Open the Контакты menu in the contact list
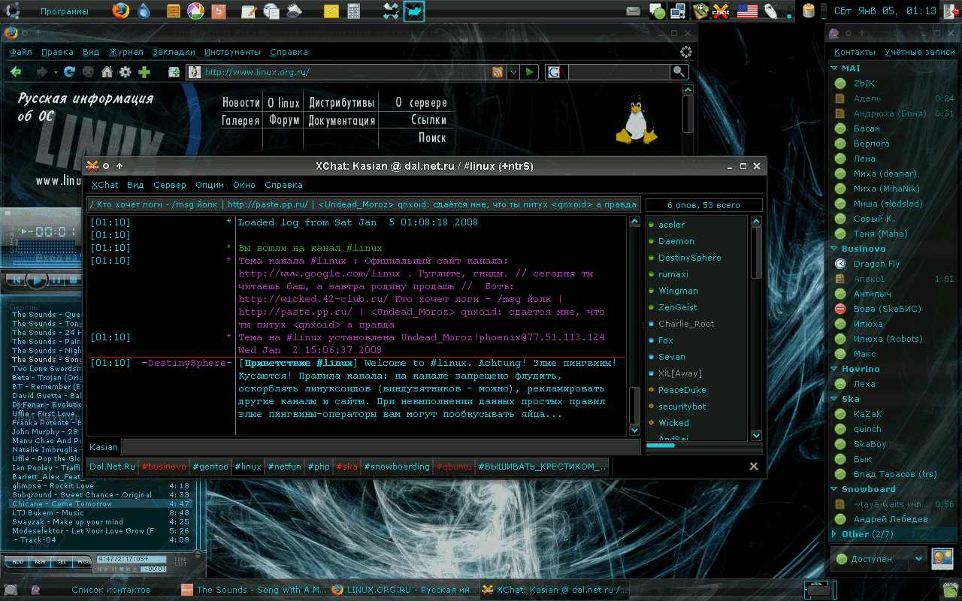This screenshot has width=962, height=601. (x=855, y=52)
